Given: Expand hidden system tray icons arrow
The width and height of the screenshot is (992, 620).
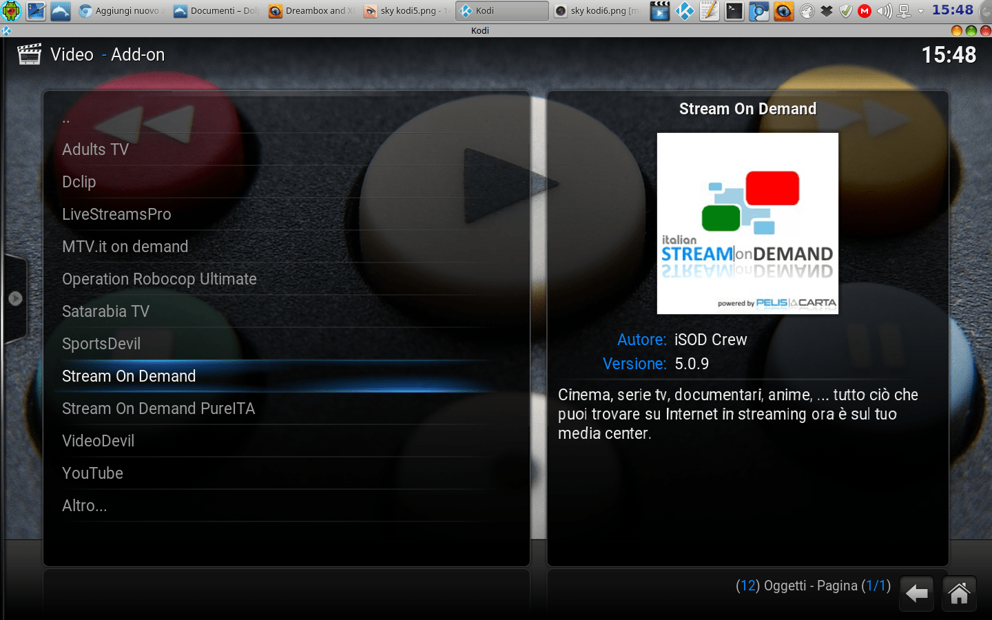Looking at the screenshot, I should click(921, 11).
